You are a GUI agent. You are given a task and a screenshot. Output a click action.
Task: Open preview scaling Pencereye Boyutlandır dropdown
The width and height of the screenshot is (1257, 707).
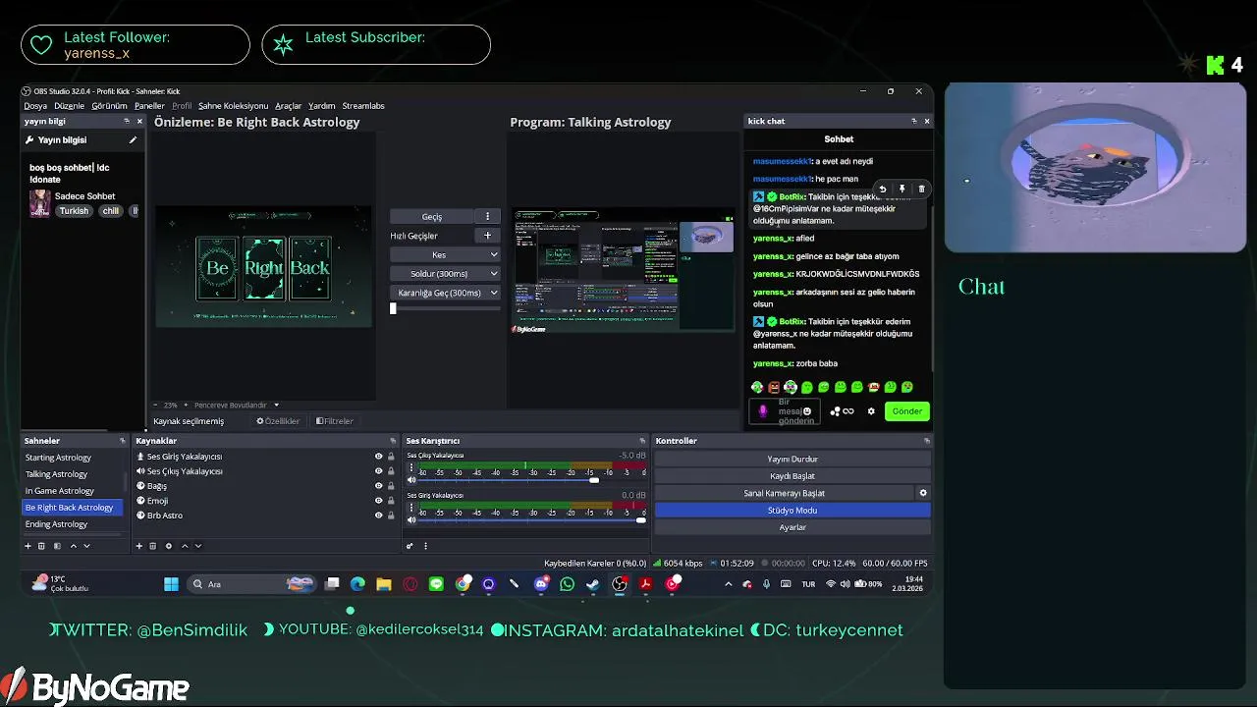(x=237, y=405)
